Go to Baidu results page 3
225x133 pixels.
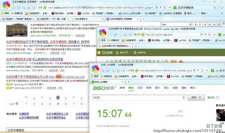(42, 104)
